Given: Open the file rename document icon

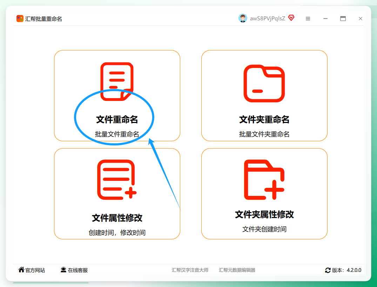Looking at the screenshot, I should pyautogui.click(x=117, y=81).
